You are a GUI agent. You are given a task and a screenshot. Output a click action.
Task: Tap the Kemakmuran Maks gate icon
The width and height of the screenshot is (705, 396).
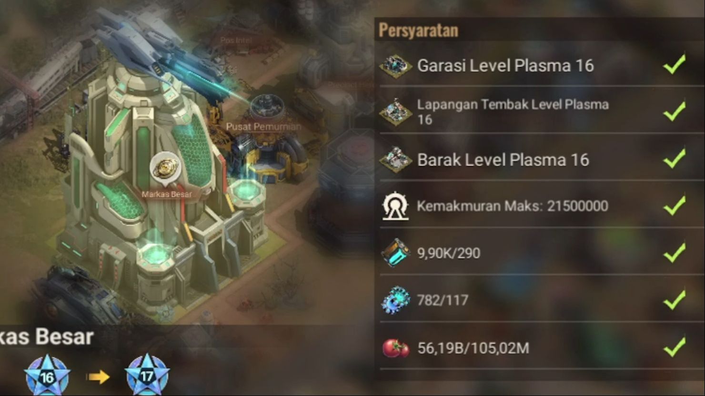pyautogui.click(x=395, y=206)
